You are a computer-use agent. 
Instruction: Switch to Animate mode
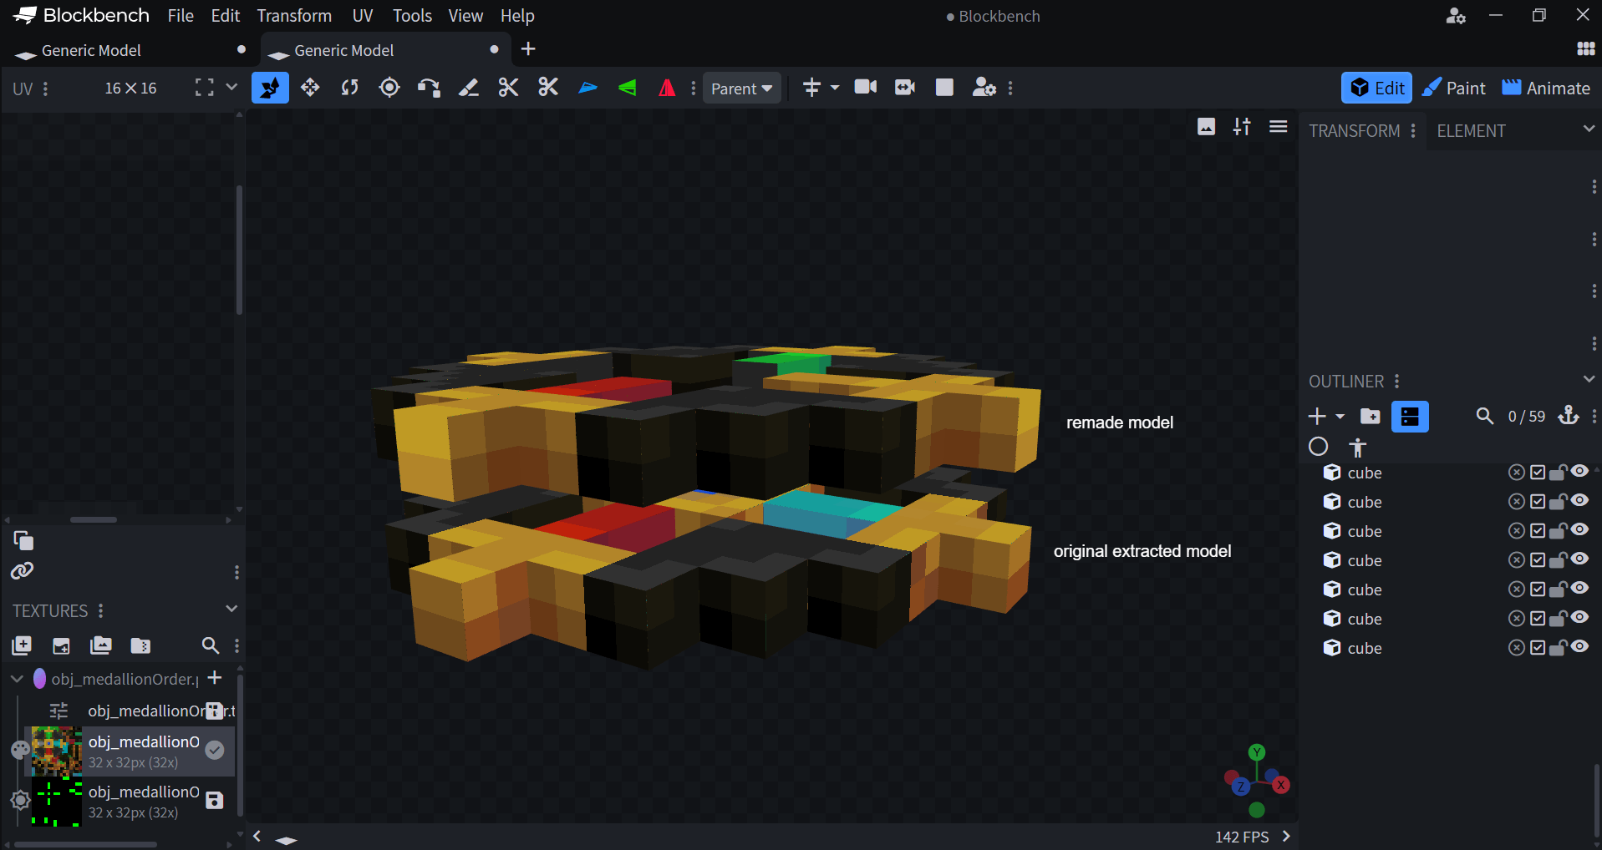(1546, 88)
